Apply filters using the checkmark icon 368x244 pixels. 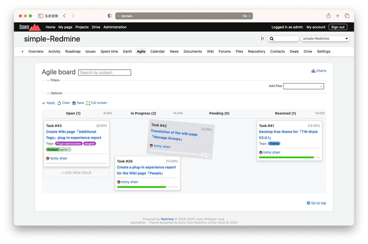click(x=44, y=103)
